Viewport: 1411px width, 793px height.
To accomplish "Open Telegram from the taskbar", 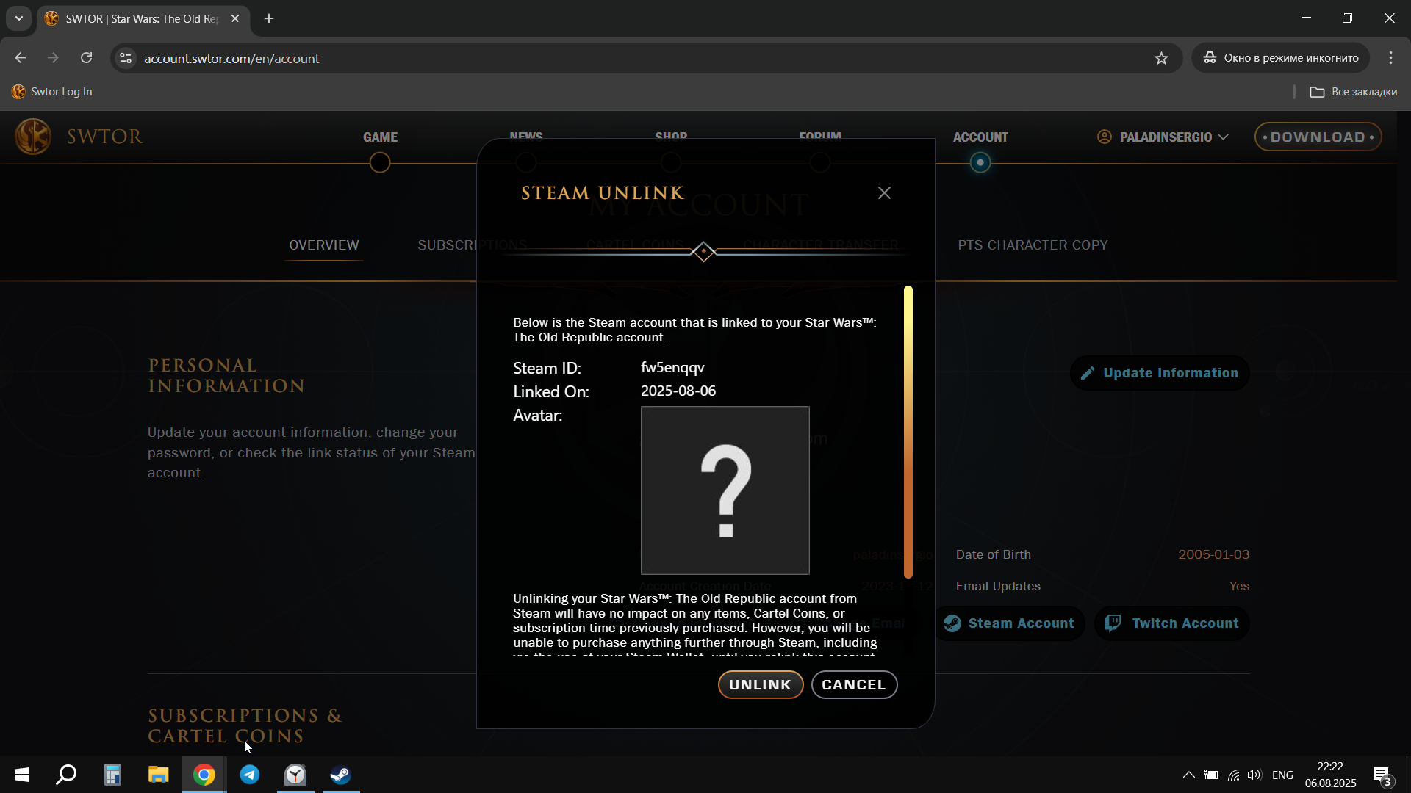I will 250,775.
